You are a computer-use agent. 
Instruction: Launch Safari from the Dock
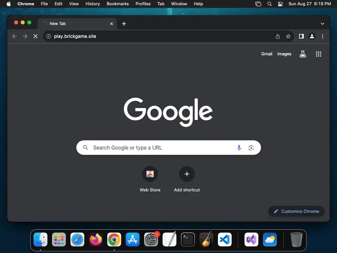click(77, 239)
